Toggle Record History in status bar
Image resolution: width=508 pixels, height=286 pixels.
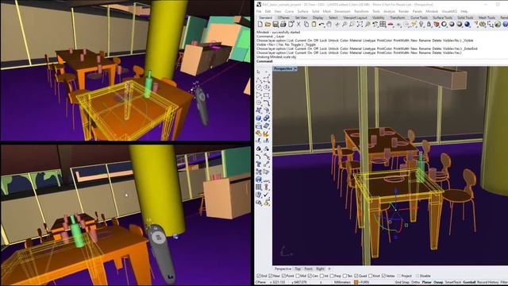tap(487, 283)
